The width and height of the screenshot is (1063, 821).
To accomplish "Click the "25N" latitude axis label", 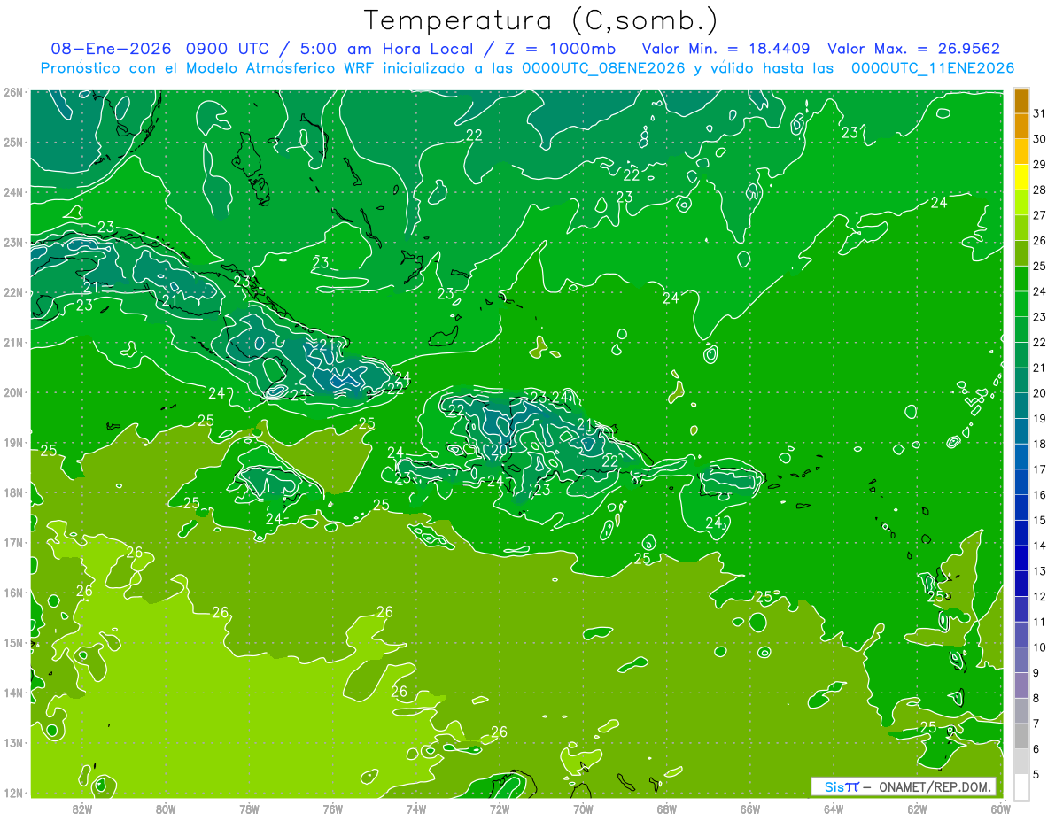I will 12,142.
